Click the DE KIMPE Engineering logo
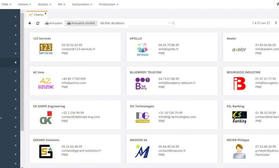The height and width of the screenshot is (168, 279). click(x=46, y=118)
